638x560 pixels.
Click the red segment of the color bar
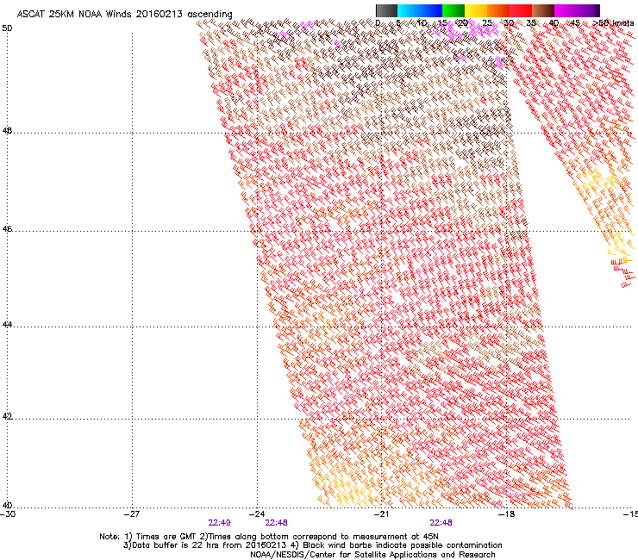point(521,10)
